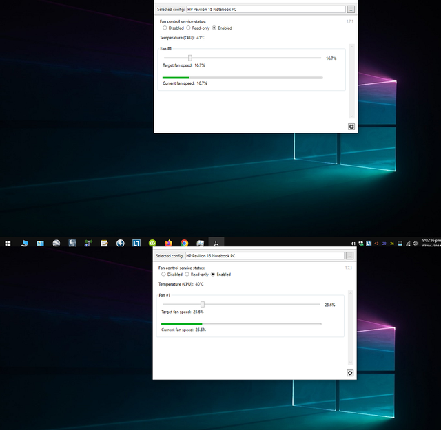Open settings gear in upper NBFC window

(351, 127)
